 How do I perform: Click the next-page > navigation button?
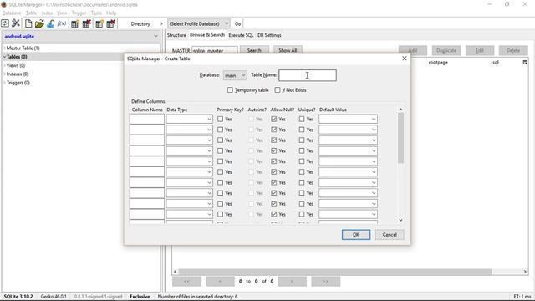pyautogui.click(x=292, y=281)
